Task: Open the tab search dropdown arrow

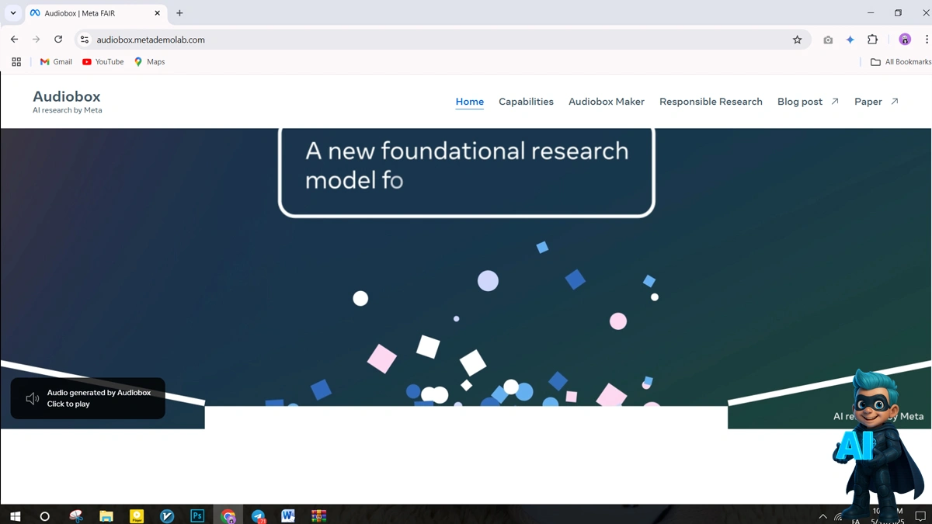Action: coord(13,13)
